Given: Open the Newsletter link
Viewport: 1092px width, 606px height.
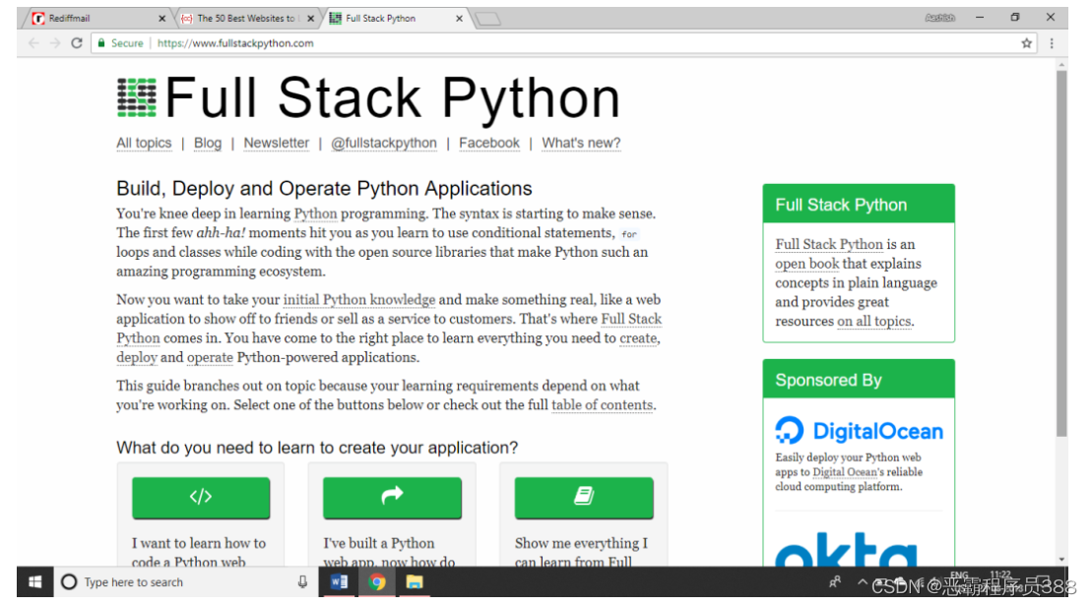Looking at the screenshot, I should (x=277, y=143).
